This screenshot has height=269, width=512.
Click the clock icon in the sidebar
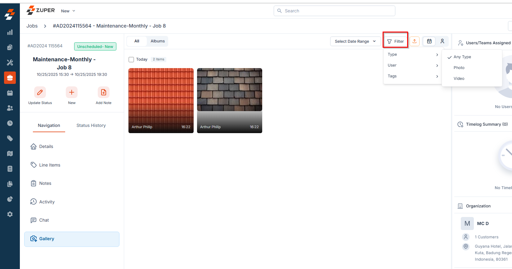pos(10,123)
